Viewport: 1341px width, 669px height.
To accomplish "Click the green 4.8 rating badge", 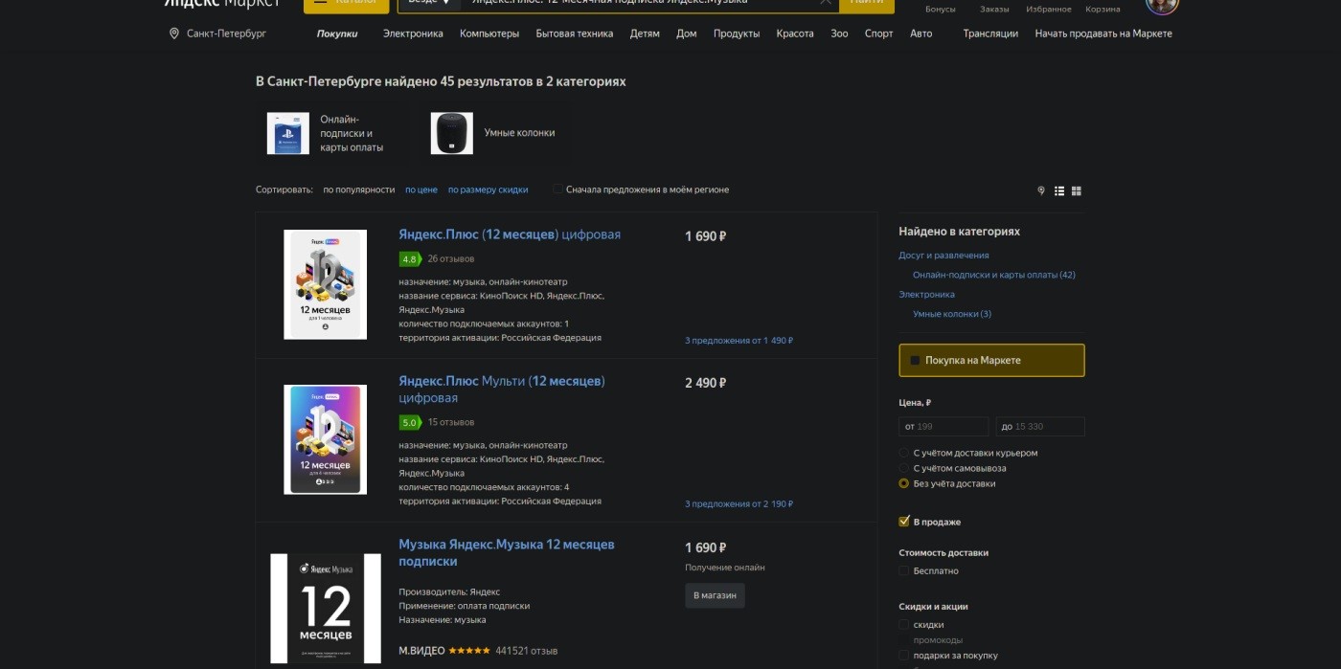I will [x=410, y=259].
